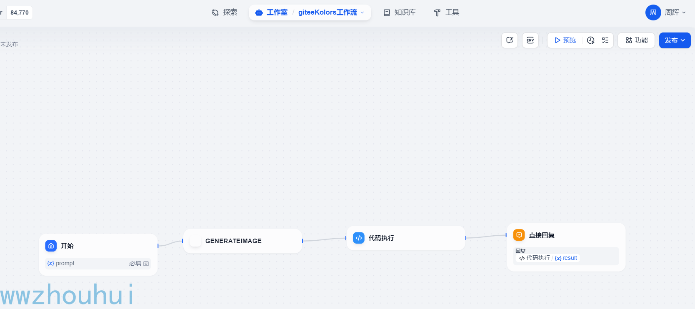Click the 预览 preview run button
This screenshot has height=309, width=695.
(565, 40)
